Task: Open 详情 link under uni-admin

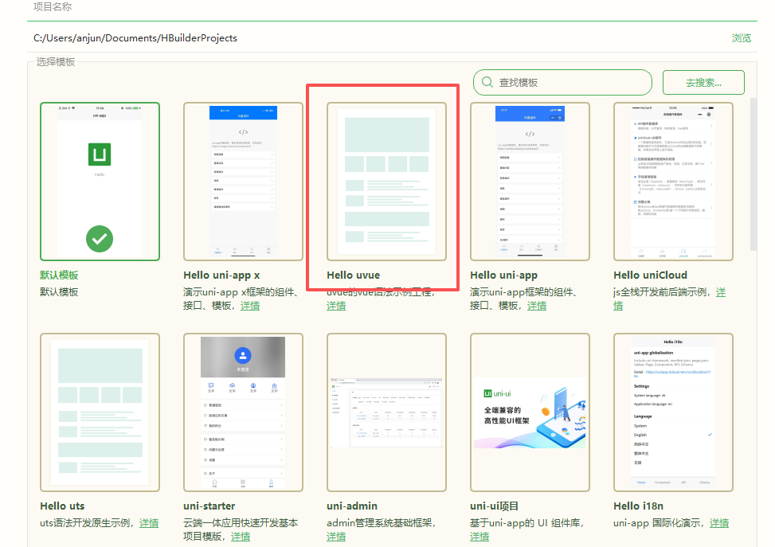Action: [x=336, y=537]
